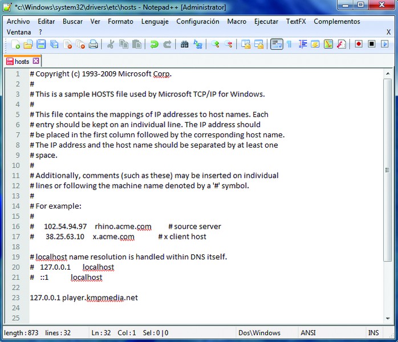The width and height of the screenshot is (398, 342).
Task: Open the Buscar menu
Action: [72, 22]
